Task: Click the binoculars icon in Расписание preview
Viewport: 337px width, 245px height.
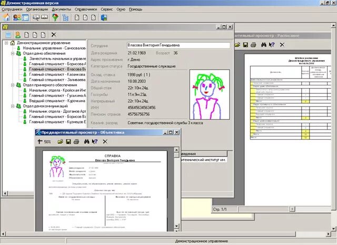Action: pyautogui.click(x=264, y=45)
